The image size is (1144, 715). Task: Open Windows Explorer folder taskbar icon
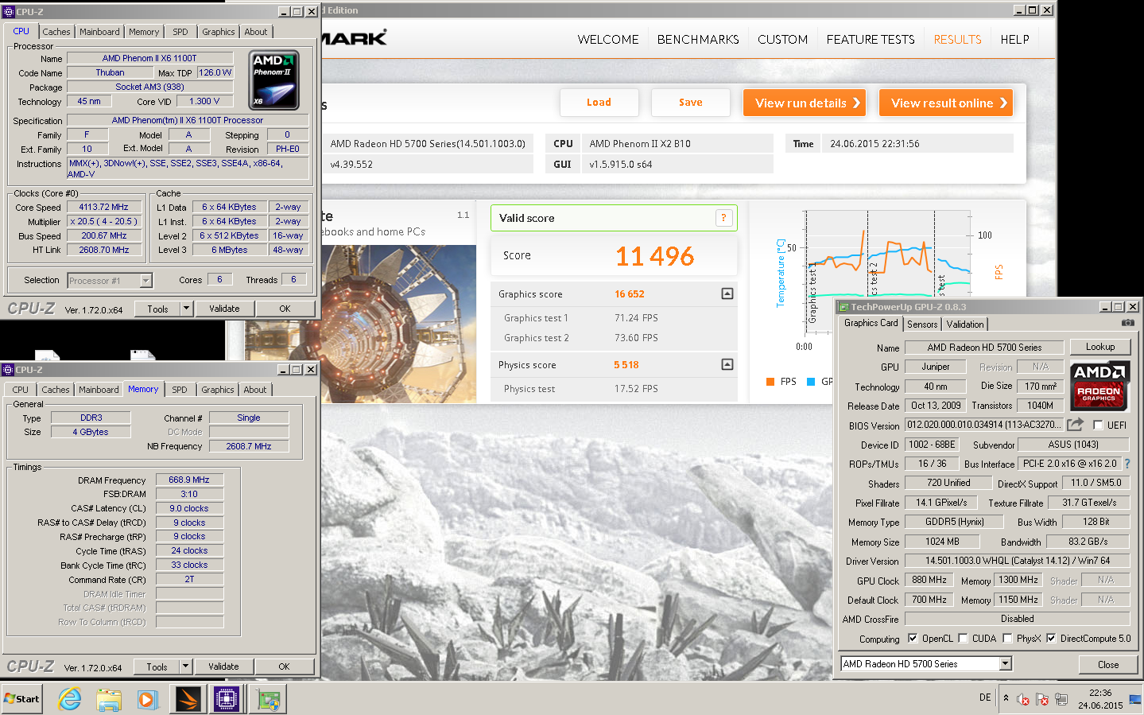coord(109,699)
